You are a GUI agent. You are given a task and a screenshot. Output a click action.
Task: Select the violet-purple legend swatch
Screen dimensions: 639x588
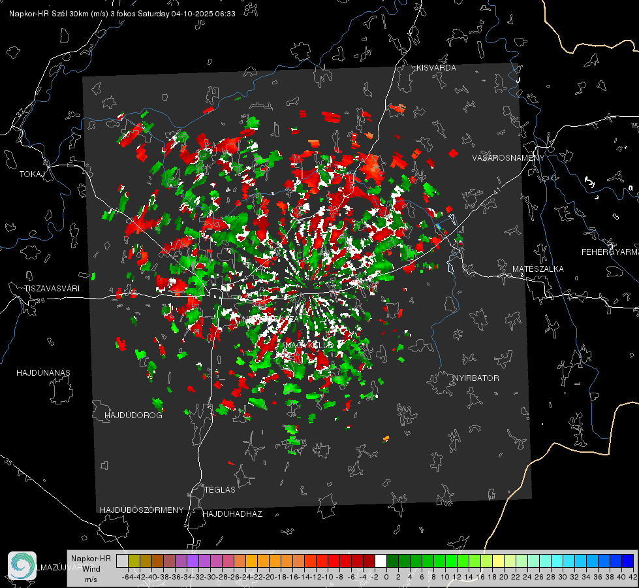point(193,561)
